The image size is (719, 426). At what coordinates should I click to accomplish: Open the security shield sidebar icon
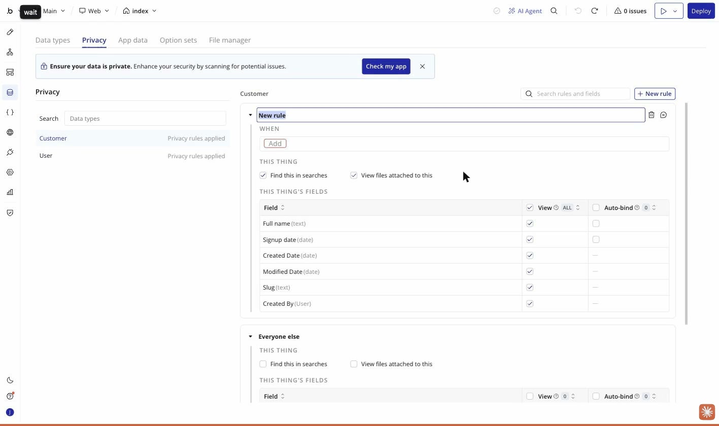point(10,213)
